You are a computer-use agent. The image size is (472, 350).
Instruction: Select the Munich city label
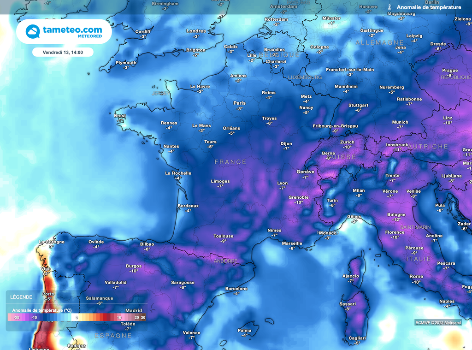coord(400,122)
